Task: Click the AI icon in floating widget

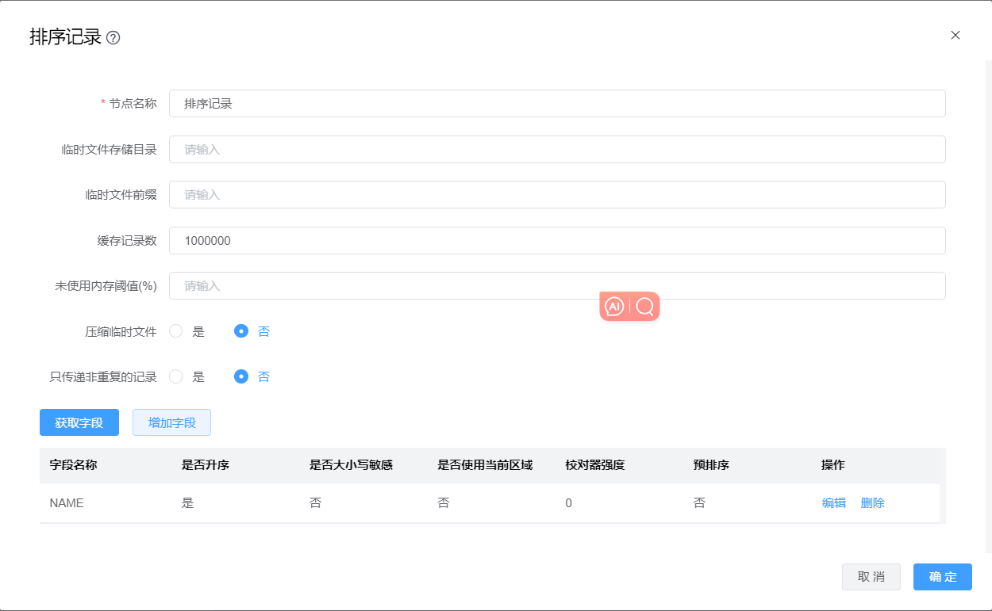Action: 614,307
